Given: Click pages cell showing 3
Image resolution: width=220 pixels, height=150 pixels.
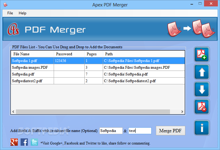Looking at the screenshot, I should point(94,68).
